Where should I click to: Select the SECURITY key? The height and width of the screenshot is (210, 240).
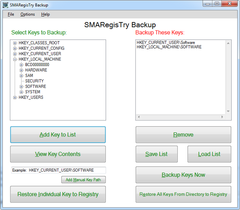coord(34,81)
